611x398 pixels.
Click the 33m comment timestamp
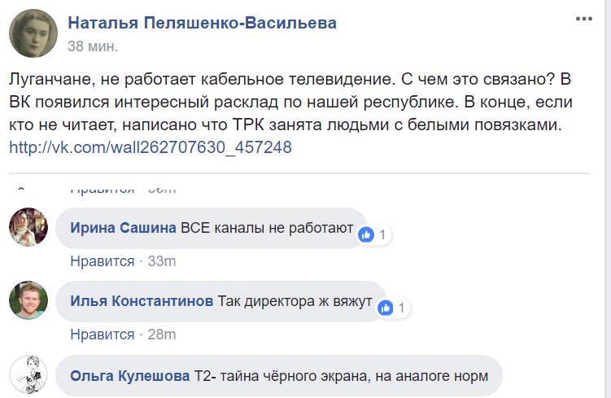click(x=161, y=261)
